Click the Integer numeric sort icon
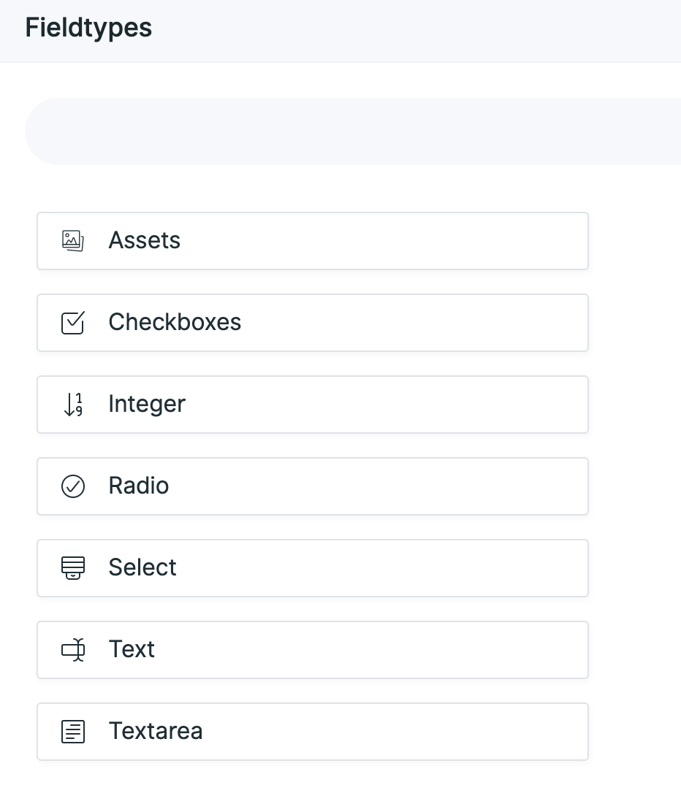The image size is (681, 812). (72, 404)
